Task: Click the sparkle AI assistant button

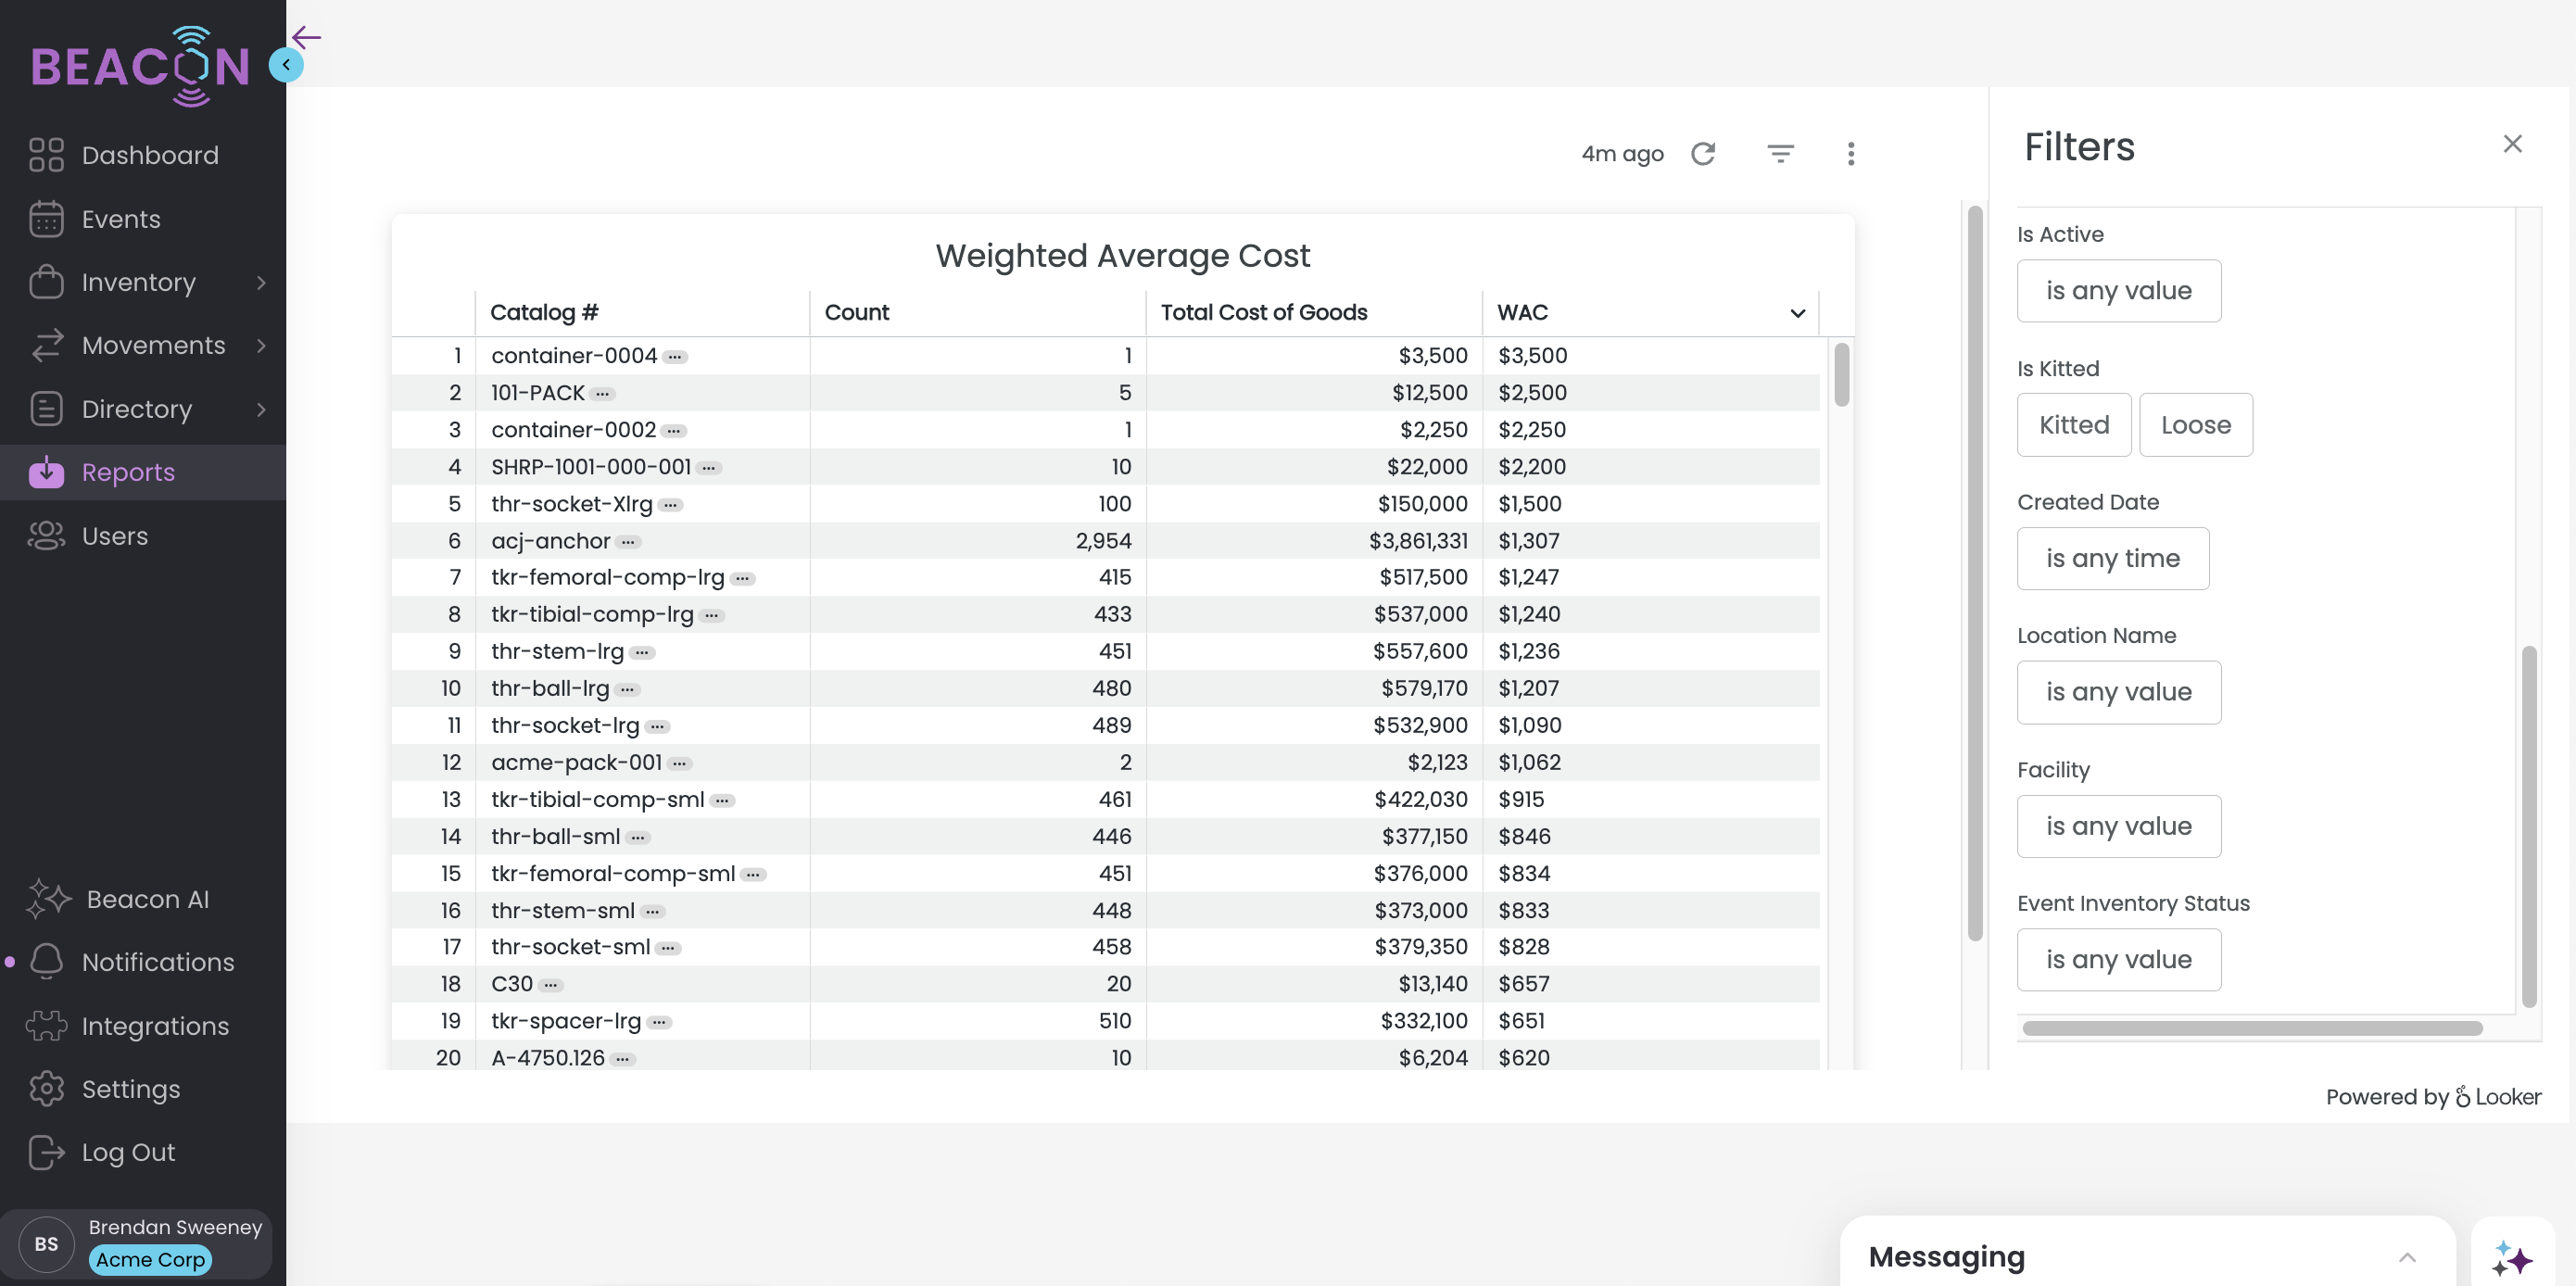Action: pyautogui.click(x=2512, y=1257)
